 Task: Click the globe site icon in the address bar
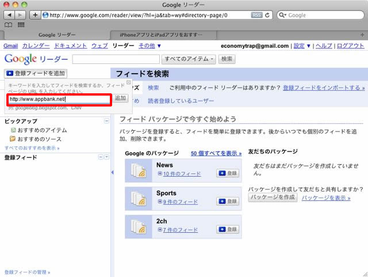coord(45,16)
